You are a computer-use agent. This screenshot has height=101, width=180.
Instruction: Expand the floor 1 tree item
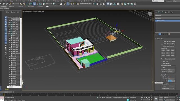[8, 35]
